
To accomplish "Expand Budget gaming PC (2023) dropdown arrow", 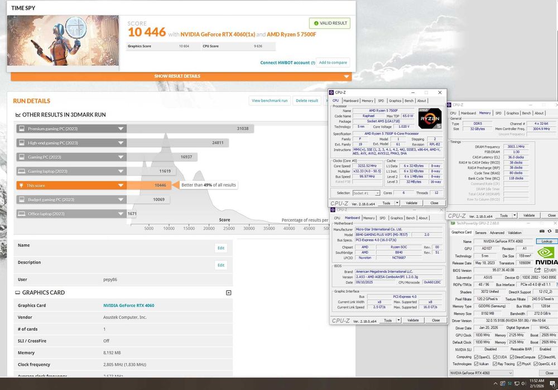I will pos(121,199).
